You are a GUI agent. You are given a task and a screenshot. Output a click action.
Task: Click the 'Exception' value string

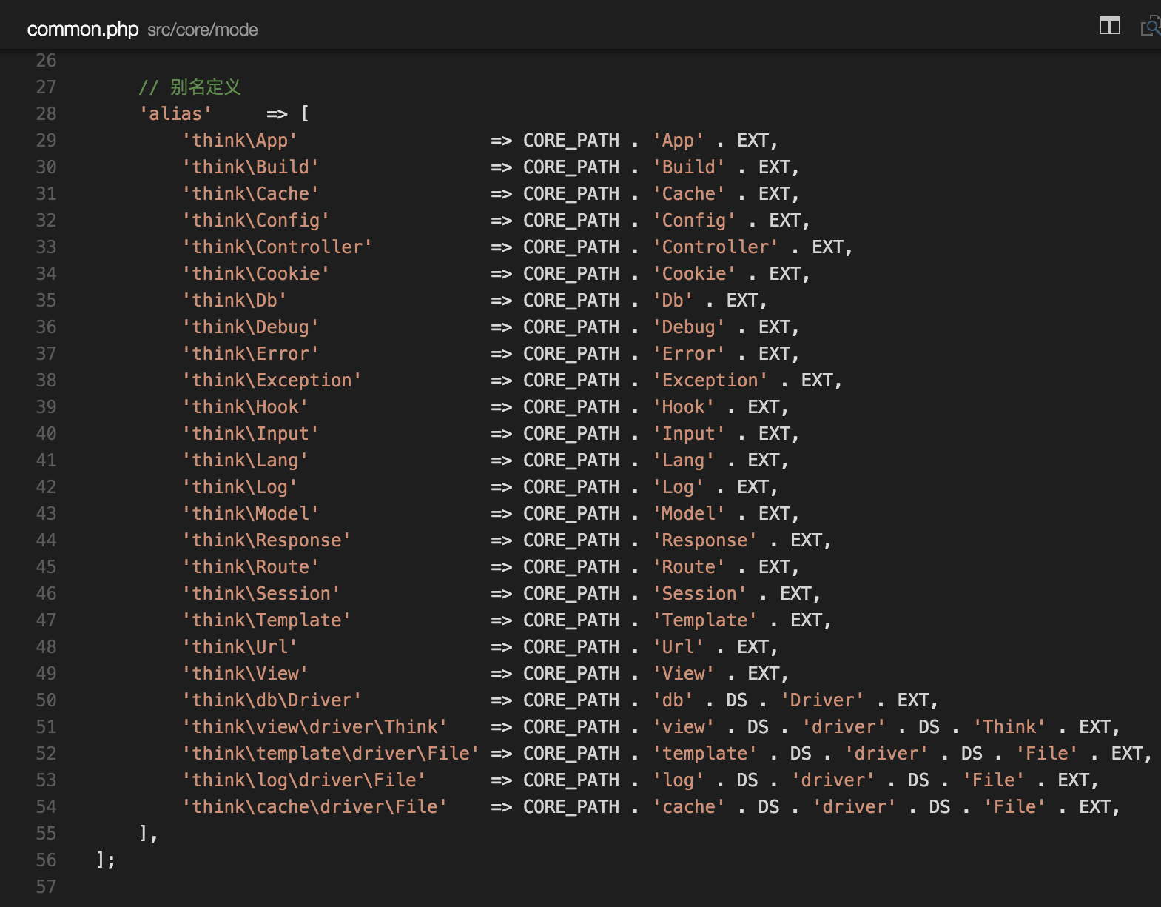(710, 380)
